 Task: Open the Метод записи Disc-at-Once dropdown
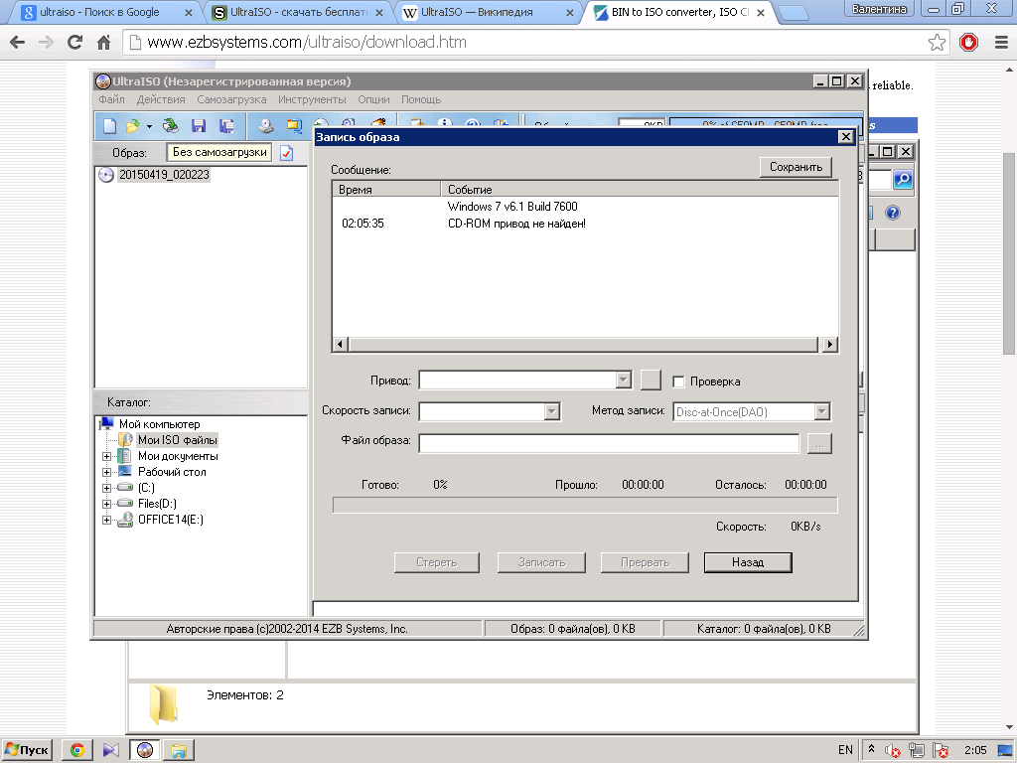821,411
